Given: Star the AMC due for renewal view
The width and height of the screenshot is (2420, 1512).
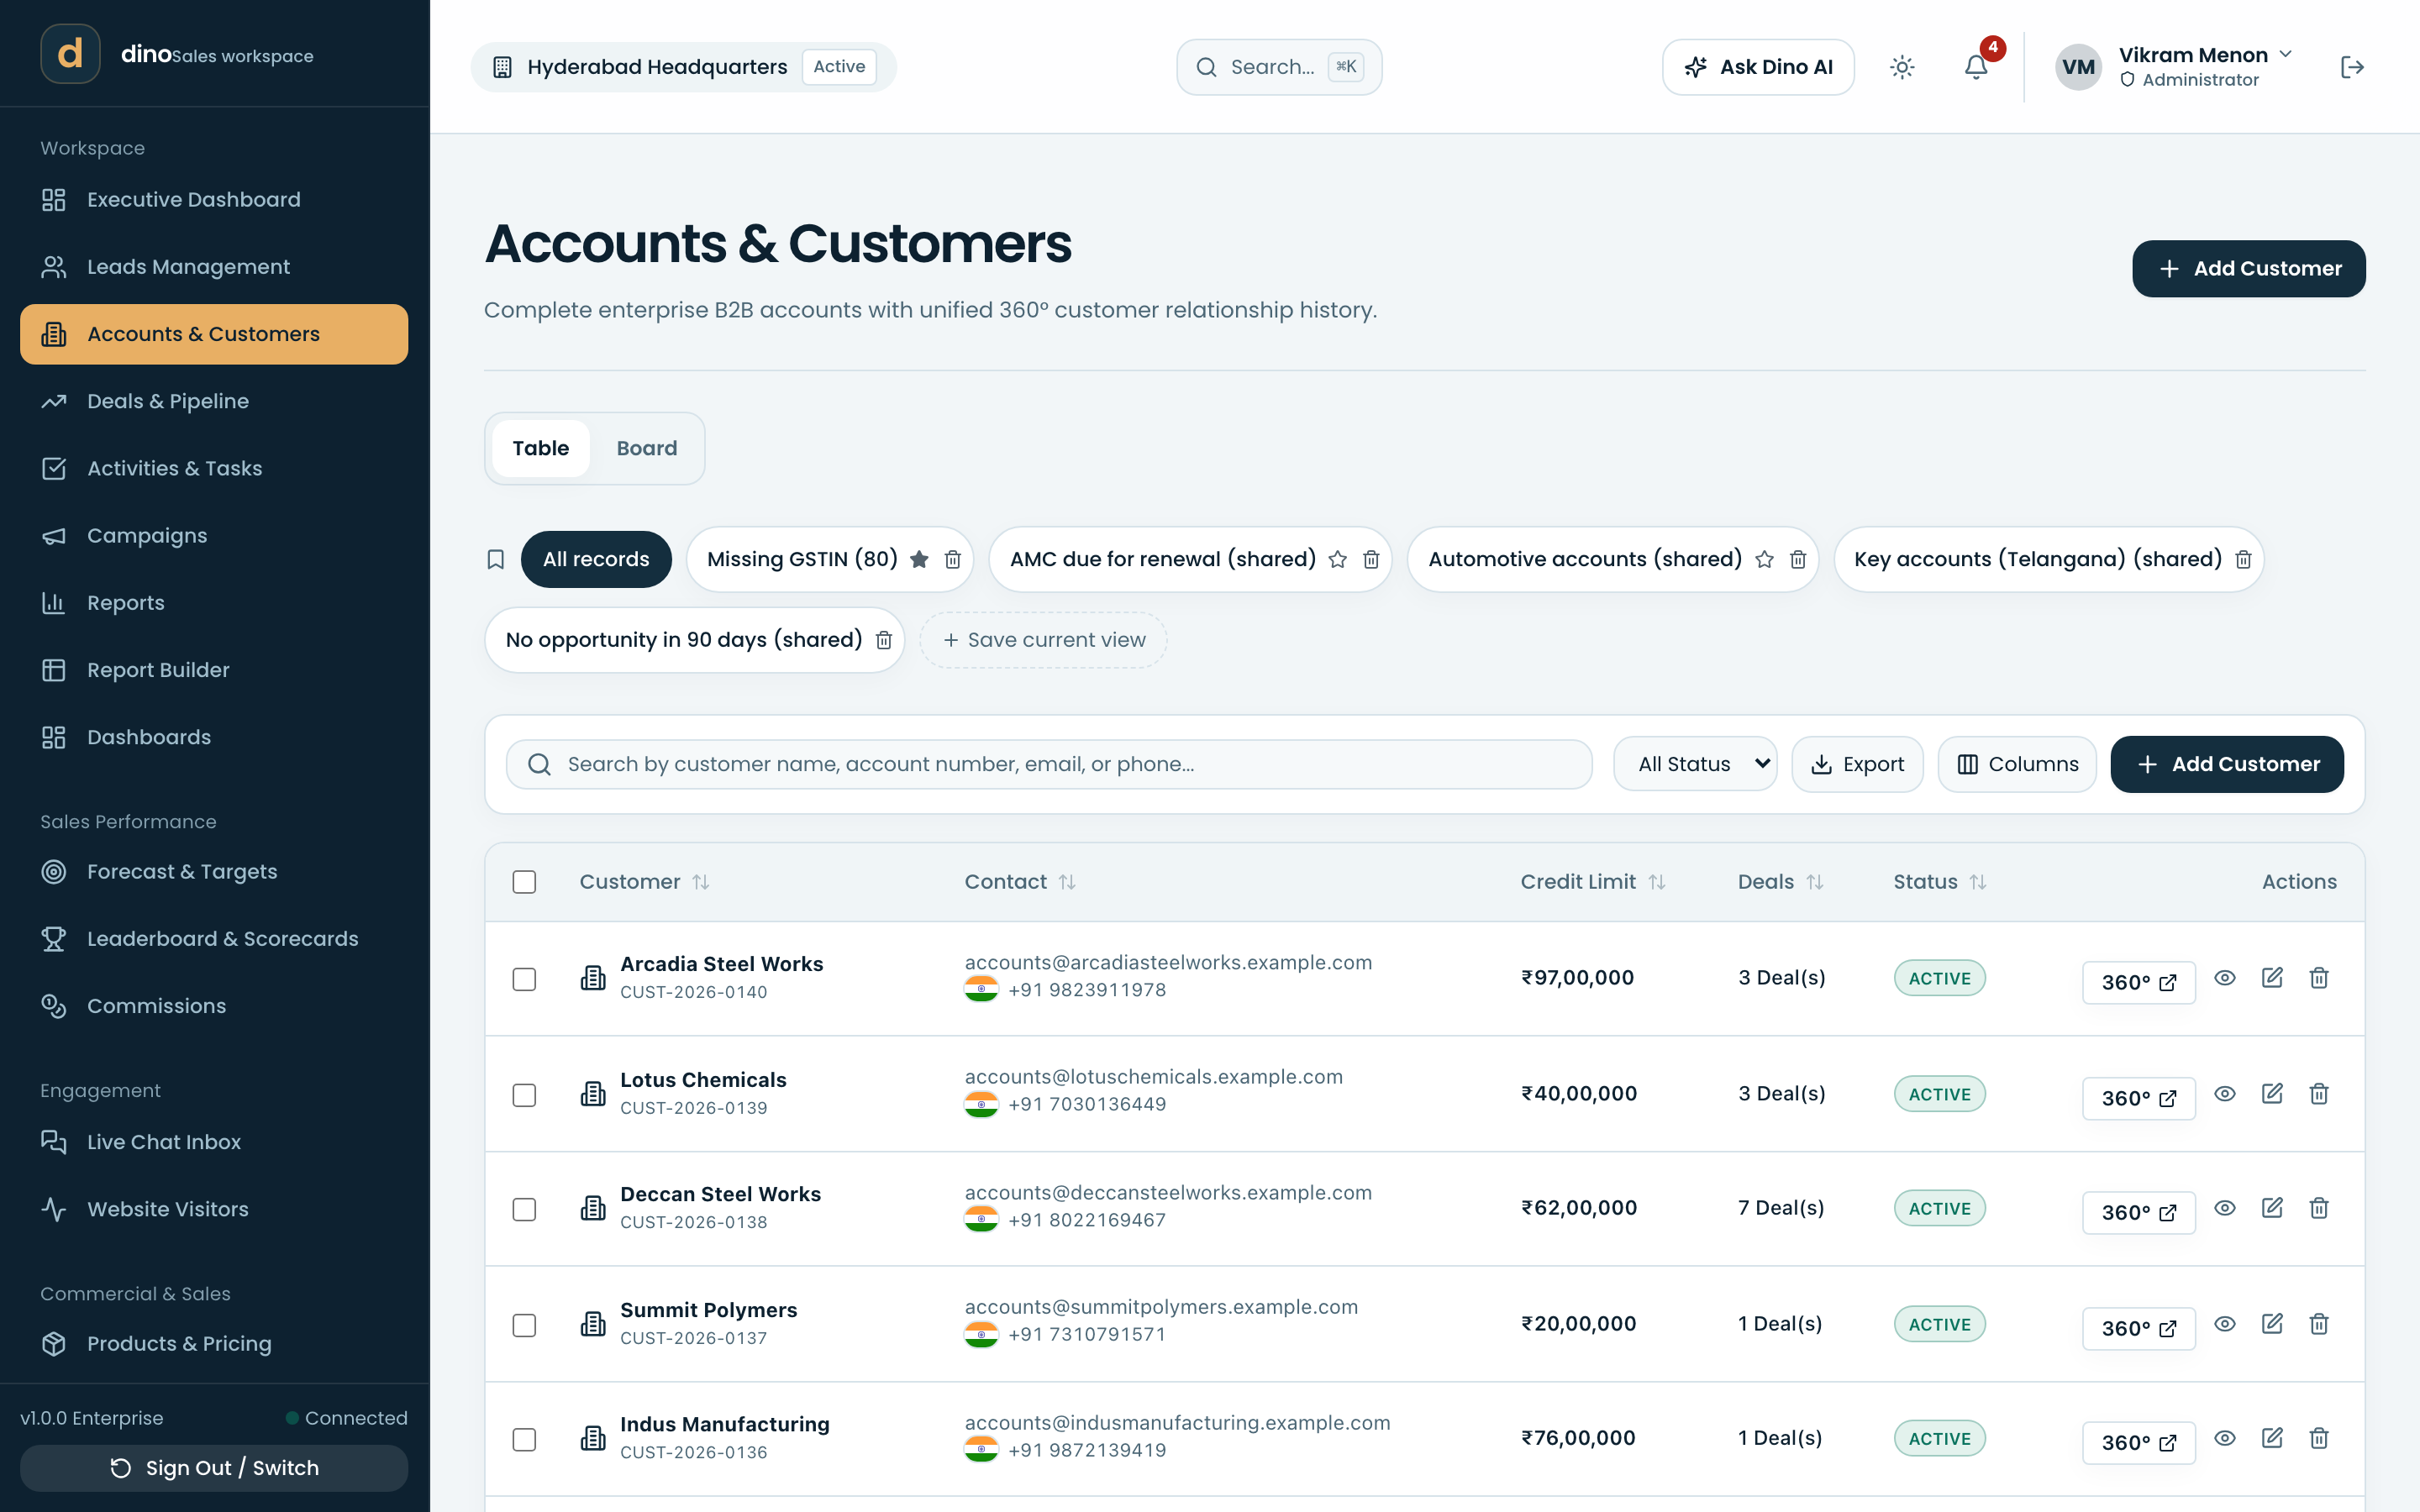Looking at the screenshot, I should 1338,559.
